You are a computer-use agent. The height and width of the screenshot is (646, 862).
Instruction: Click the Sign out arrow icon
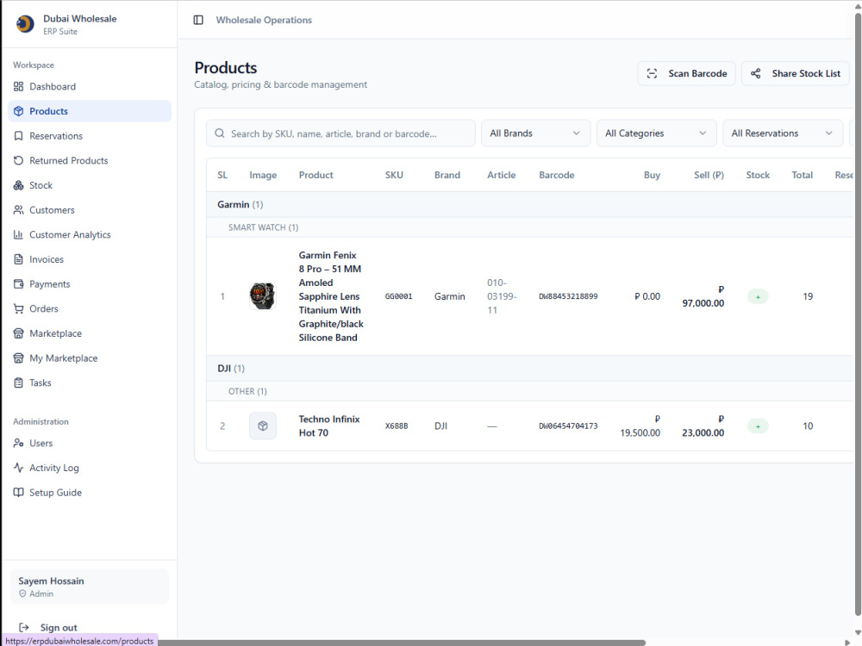tap(24, 627)
